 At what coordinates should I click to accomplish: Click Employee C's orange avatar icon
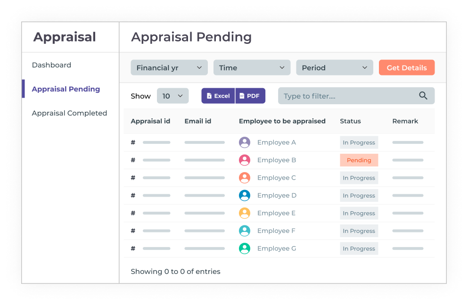click(245, 178)
